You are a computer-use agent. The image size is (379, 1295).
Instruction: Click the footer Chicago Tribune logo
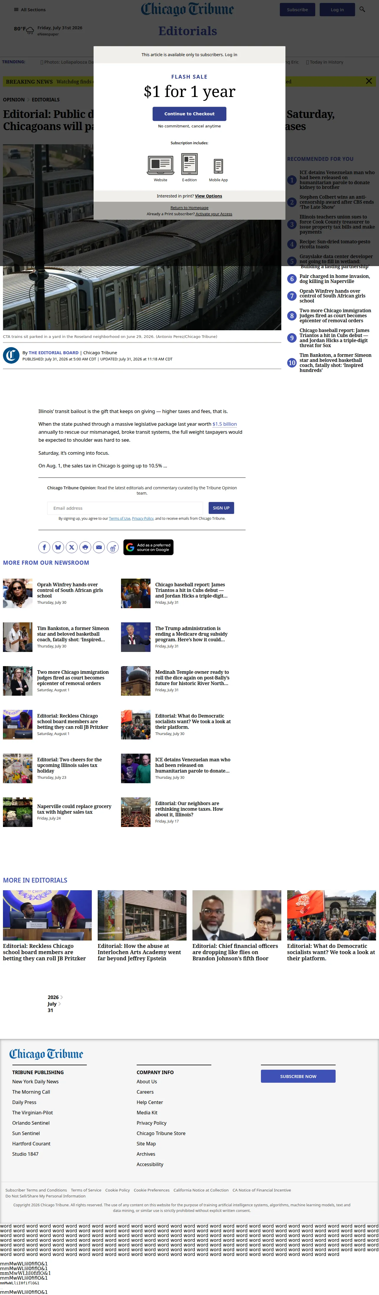(x=46, y=1054)
